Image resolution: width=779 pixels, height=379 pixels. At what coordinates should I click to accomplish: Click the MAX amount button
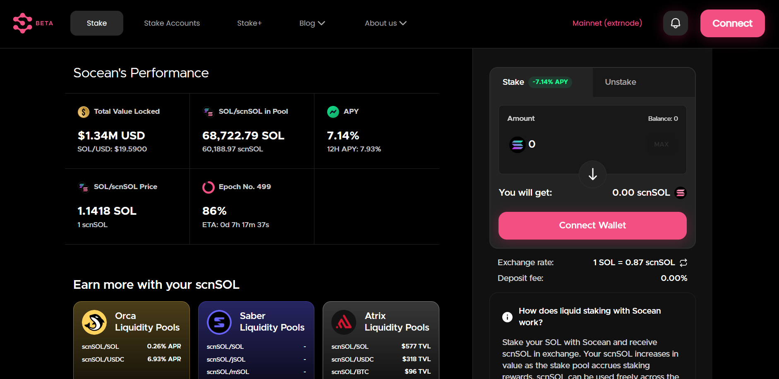661,144
